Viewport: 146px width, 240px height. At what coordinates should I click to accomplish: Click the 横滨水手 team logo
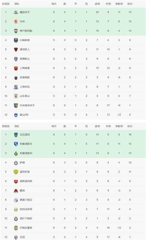(16, 12)
